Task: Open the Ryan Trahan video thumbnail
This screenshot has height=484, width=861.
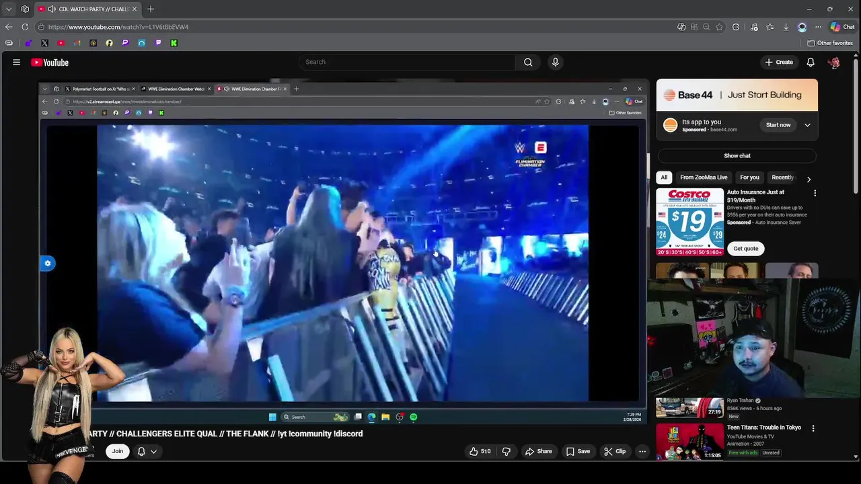Action: (x=689, y=407)
